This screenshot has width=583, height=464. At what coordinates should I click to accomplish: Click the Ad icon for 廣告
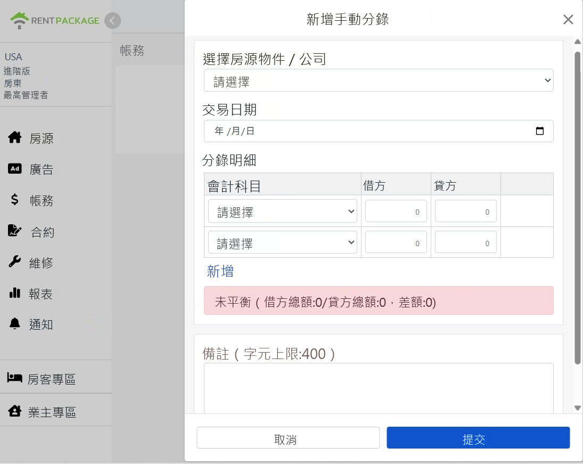point(15,168)
